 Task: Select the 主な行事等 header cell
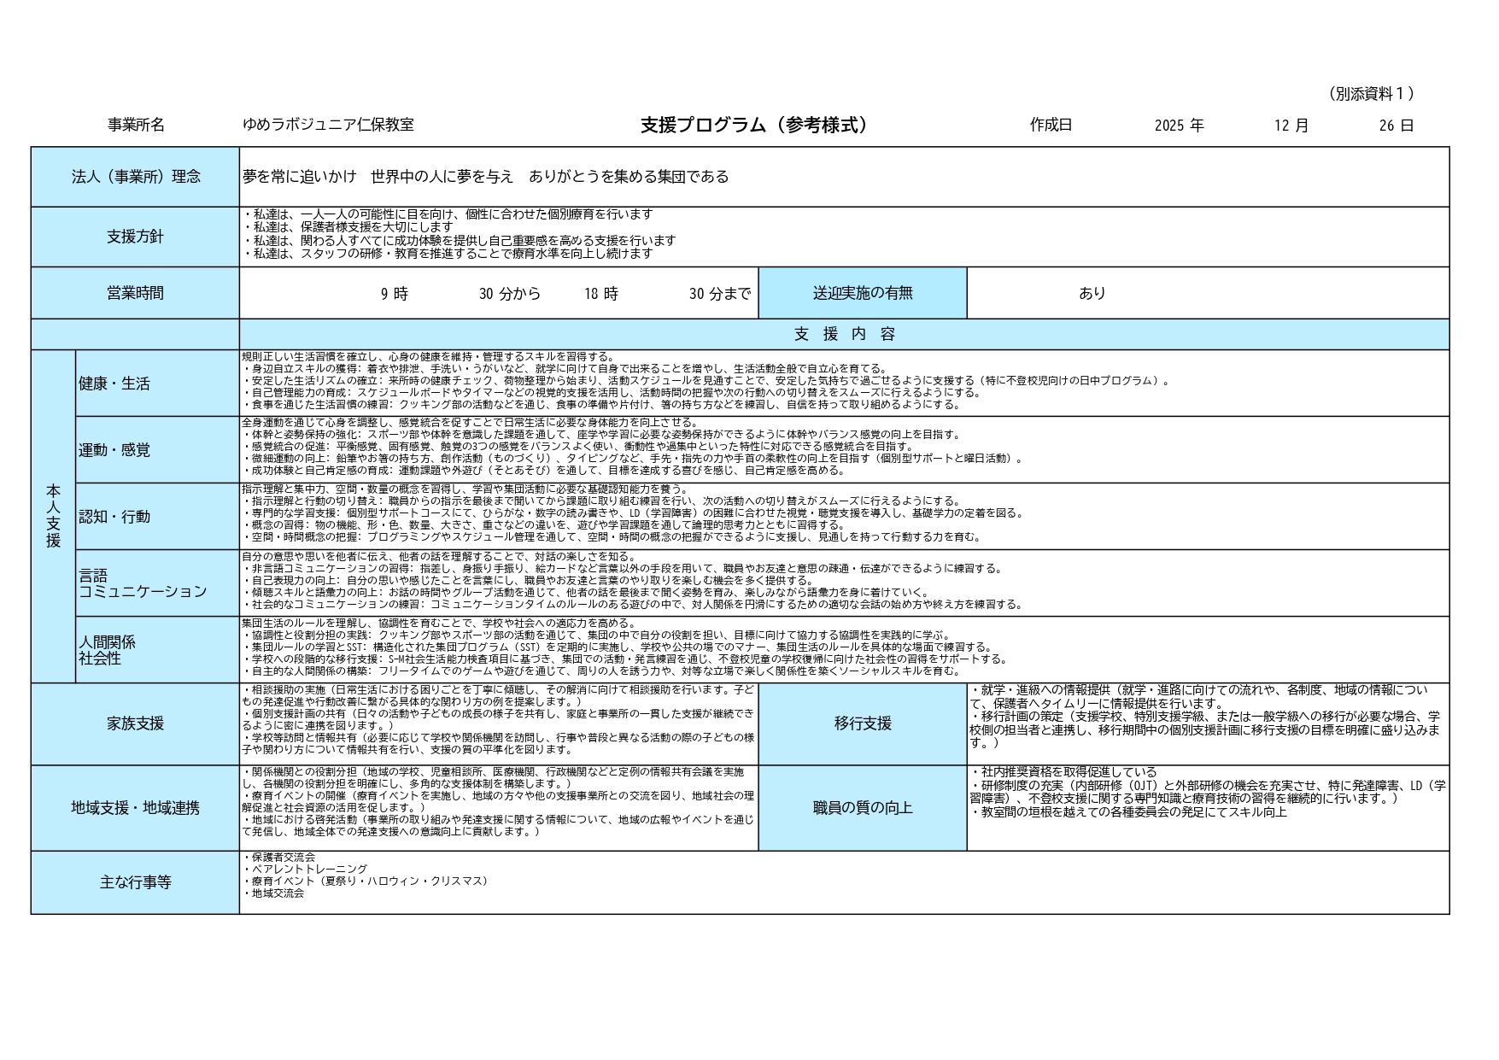click(136, 882)
